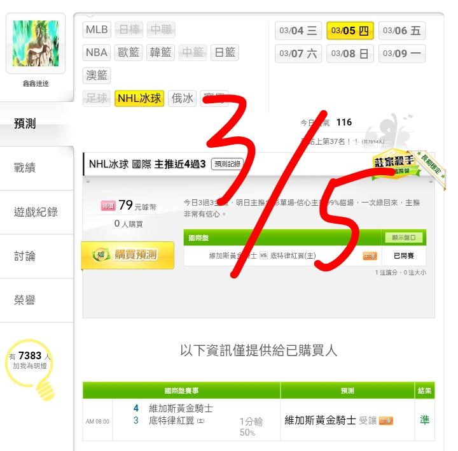Choose the 俄冰 league filter
This screenshot has width=458, height=451.
[183, 98]
